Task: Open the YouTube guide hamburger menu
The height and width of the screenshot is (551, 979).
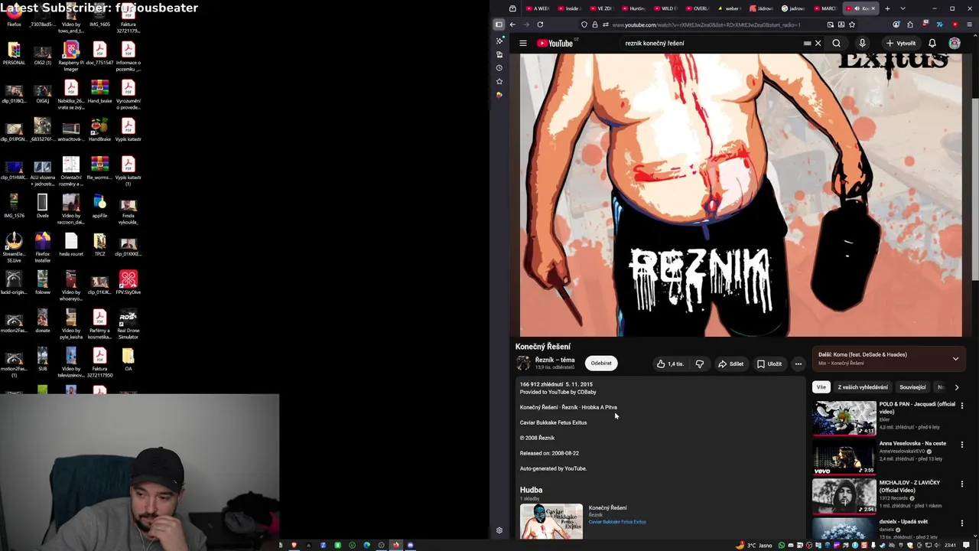Action: [523, 44]
